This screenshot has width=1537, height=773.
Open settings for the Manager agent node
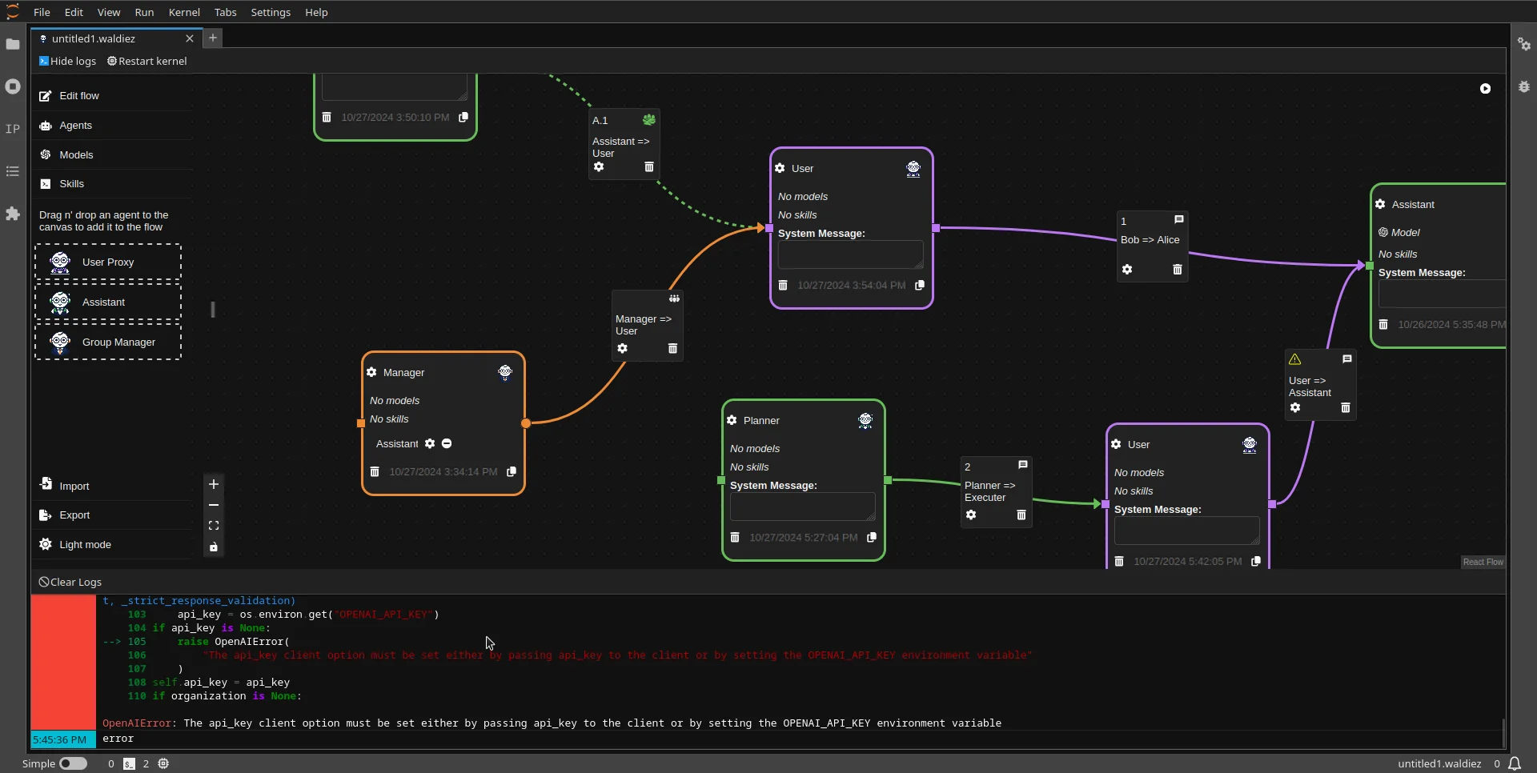point(372,372)
